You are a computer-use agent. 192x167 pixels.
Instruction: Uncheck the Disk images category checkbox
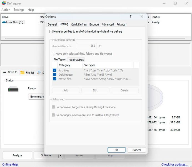click(x=55, y=75)
